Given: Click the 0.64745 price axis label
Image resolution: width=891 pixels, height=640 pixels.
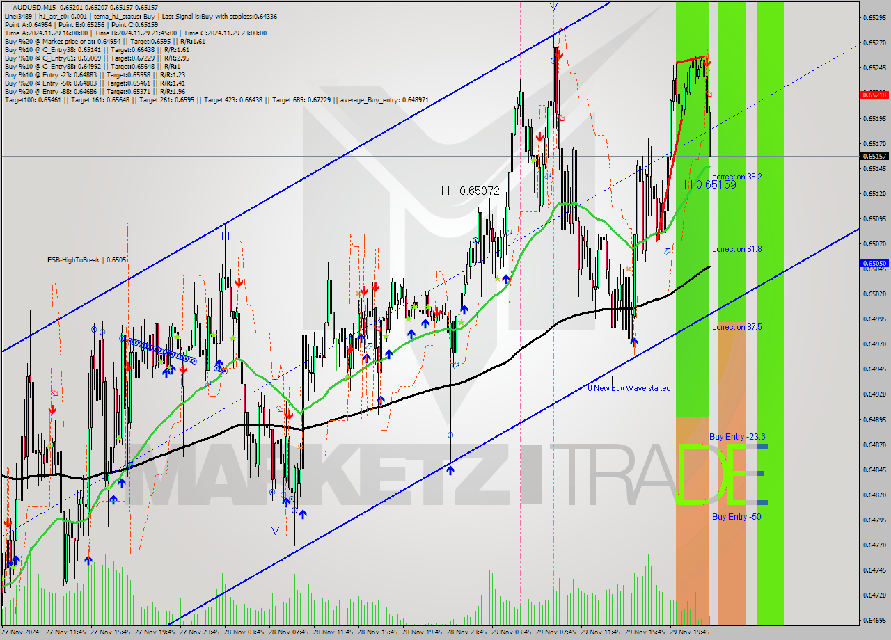Looking at the screenshot, I should pyautogui.click(x=874, y=570).
